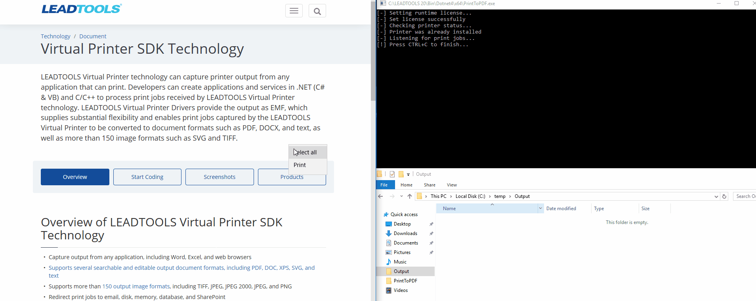Click the pin icon beside Documents
This screenshot has height=301, width=756.
click(431, 243)
